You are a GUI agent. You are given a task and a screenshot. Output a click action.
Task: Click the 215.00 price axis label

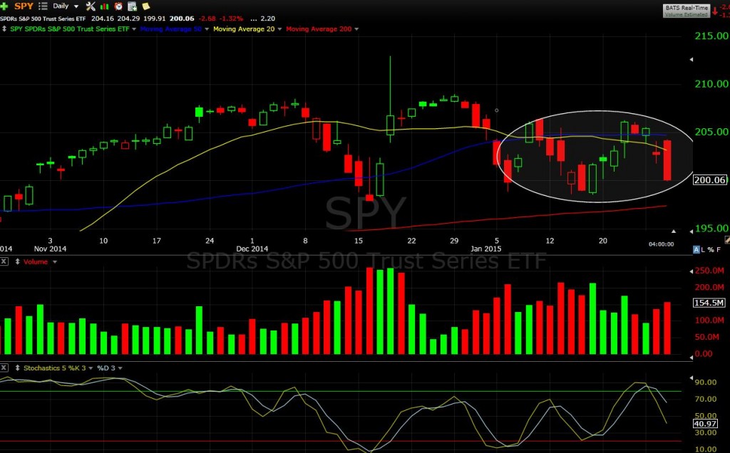[x=711, y=36]
